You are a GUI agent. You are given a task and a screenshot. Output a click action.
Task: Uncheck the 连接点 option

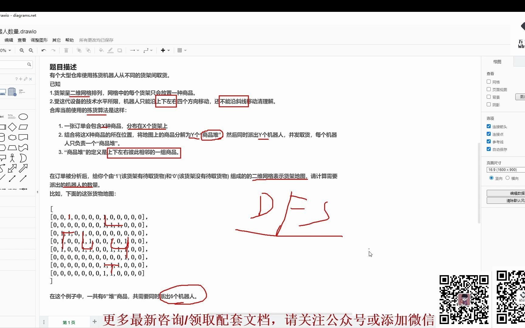489,134
